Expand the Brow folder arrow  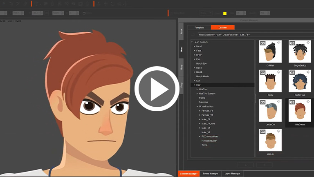[x=195, y=55]
